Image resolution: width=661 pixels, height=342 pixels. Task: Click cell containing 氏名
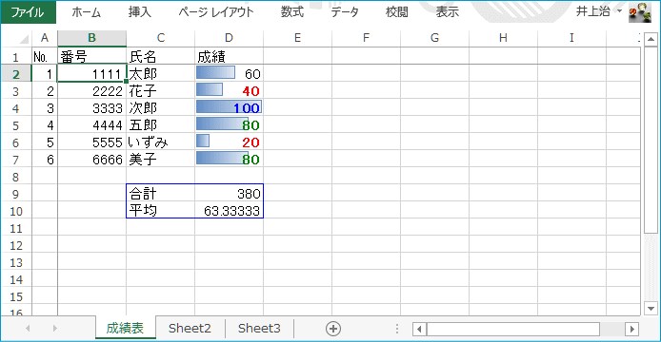161,56
